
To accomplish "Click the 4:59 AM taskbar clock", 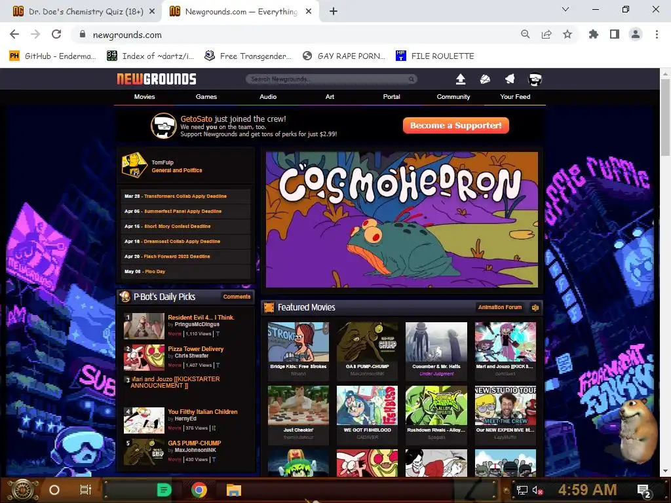I will coord(587,490).
